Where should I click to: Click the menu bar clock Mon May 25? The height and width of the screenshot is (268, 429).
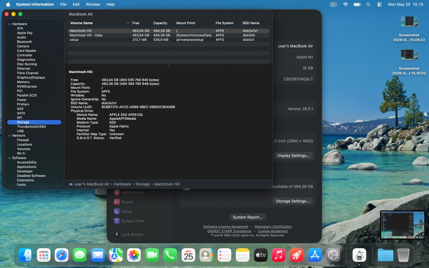(x=405, y=4)
